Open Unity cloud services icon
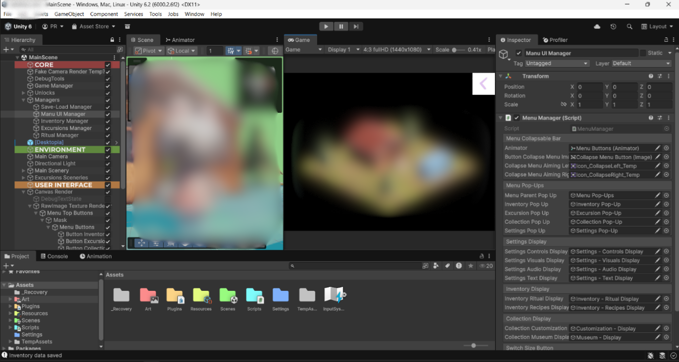The height and width of the screenshot is (362, 679). (597, 26)
